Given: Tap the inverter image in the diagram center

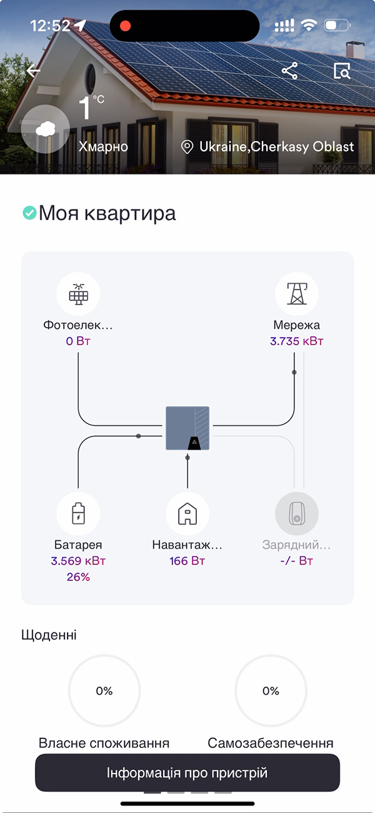Looking at the screenshot, I should pyautogui.click(x=187, y=428).
